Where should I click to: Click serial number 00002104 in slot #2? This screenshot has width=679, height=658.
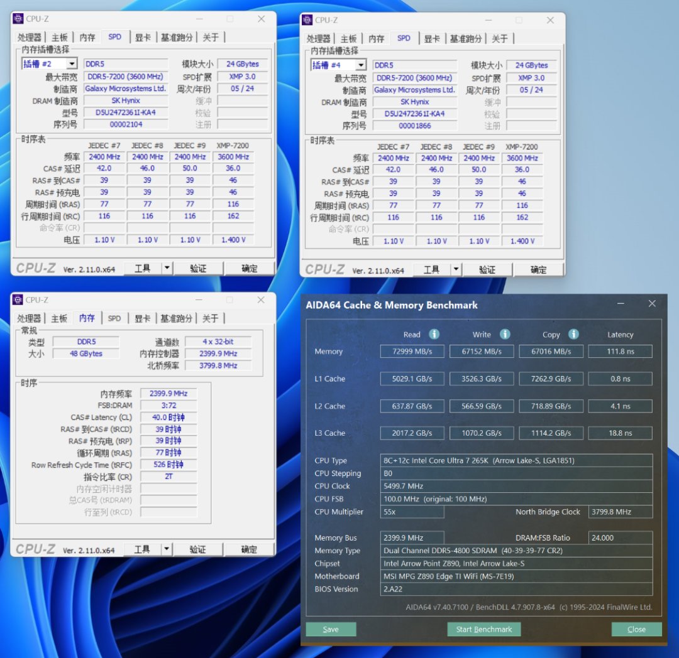[x=126, y=124]
